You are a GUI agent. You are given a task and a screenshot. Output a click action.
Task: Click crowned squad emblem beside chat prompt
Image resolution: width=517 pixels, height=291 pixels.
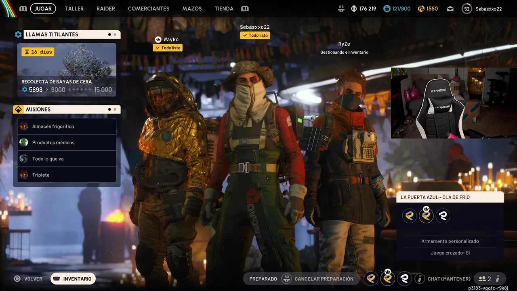[388, 278]
